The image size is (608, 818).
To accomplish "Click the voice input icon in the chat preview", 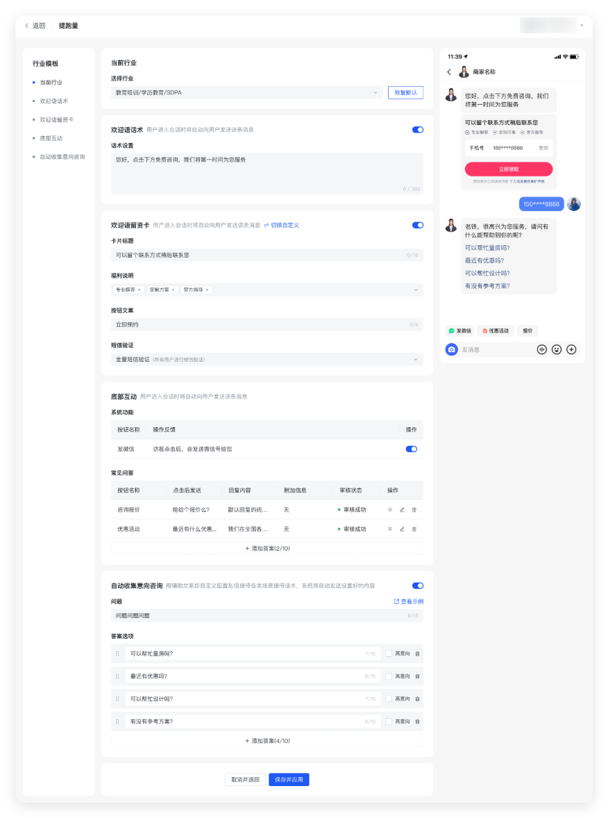I will (x=542, y=349).
